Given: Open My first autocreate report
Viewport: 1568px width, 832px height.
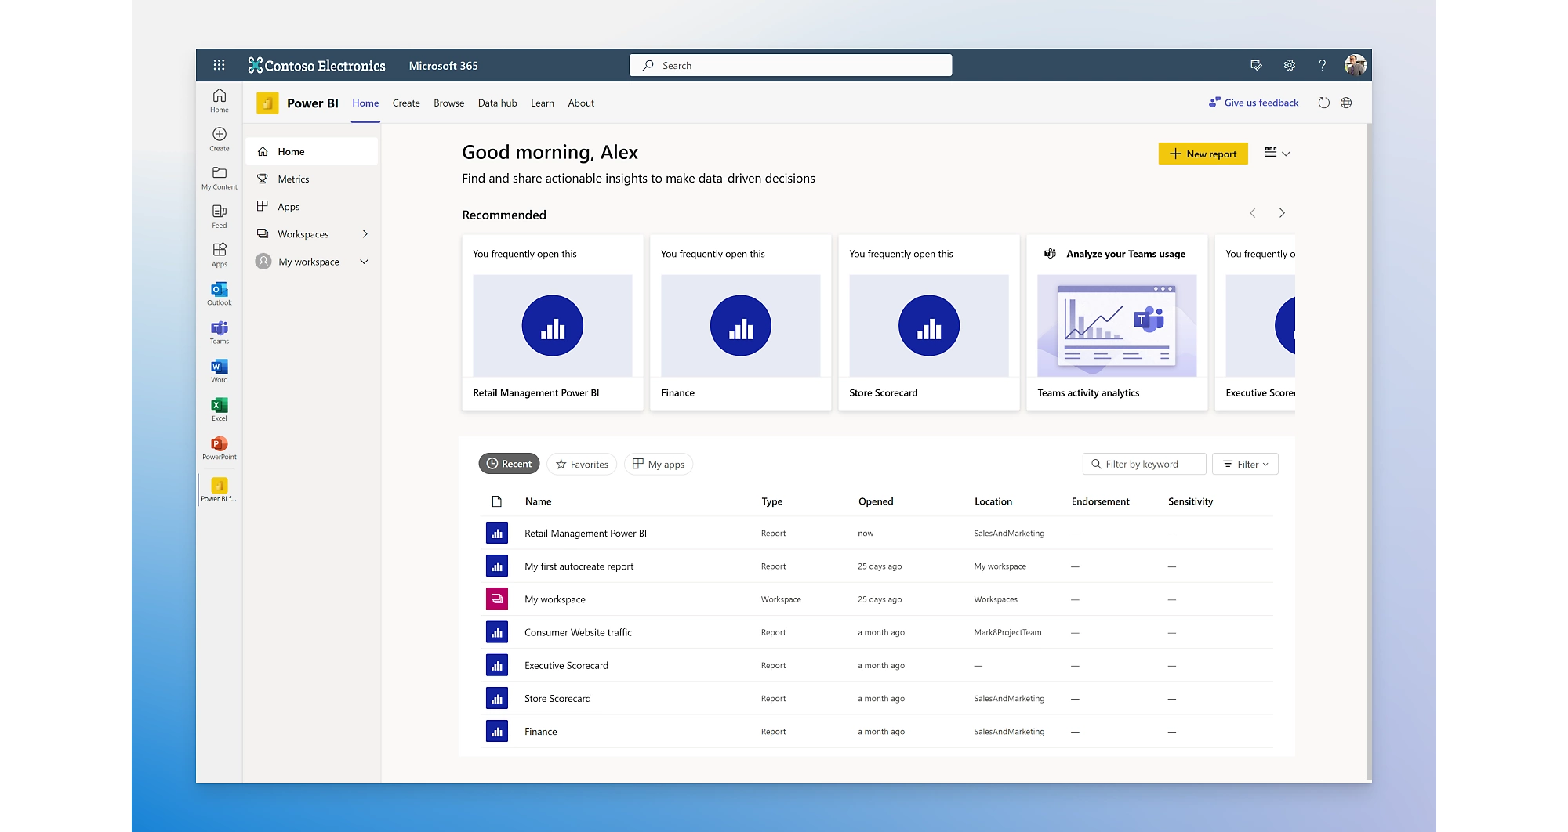Looking at the screenshot, I should click(x=579, y=566).
